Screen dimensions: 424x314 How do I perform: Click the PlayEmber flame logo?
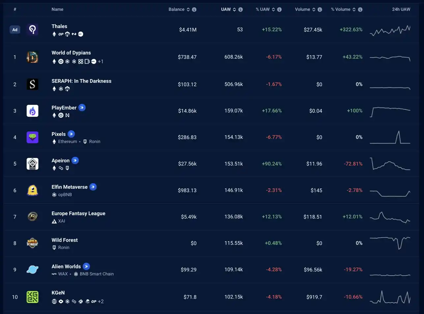[32, 111]
